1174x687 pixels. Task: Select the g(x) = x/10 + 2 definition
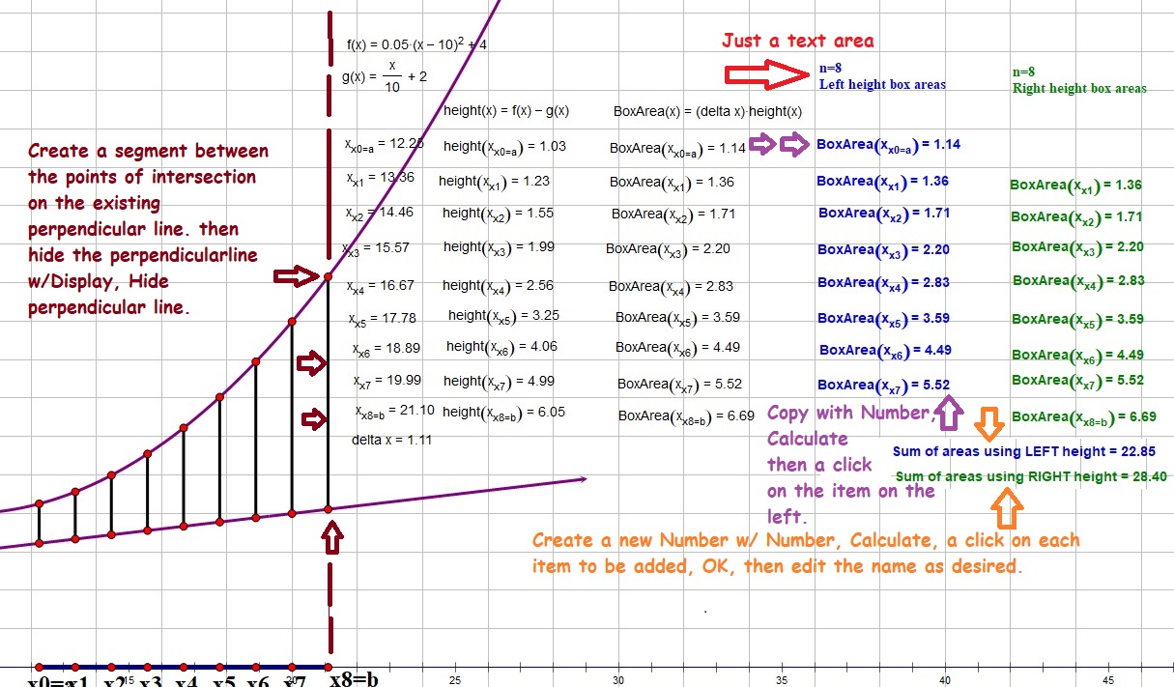coord(386,76)
